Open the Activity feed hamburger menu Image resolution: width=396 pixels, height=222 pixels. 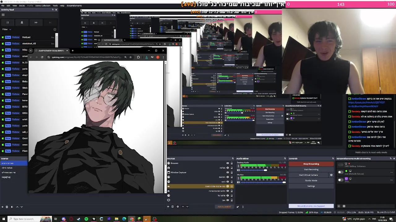coord(3,14)
